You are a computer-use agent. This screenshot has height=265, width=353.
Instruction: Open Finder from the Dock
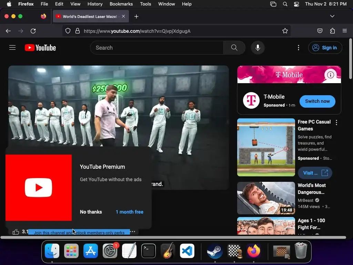pos(52,251)
